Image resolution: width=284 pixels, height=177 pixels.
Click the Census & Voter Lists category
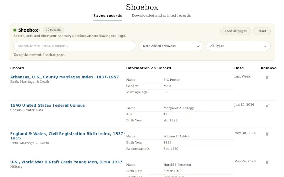click(26, 110)
